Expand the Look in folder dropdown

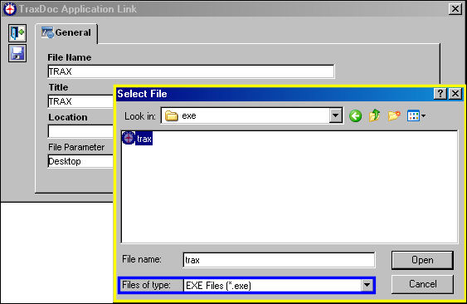pos(336,115)
